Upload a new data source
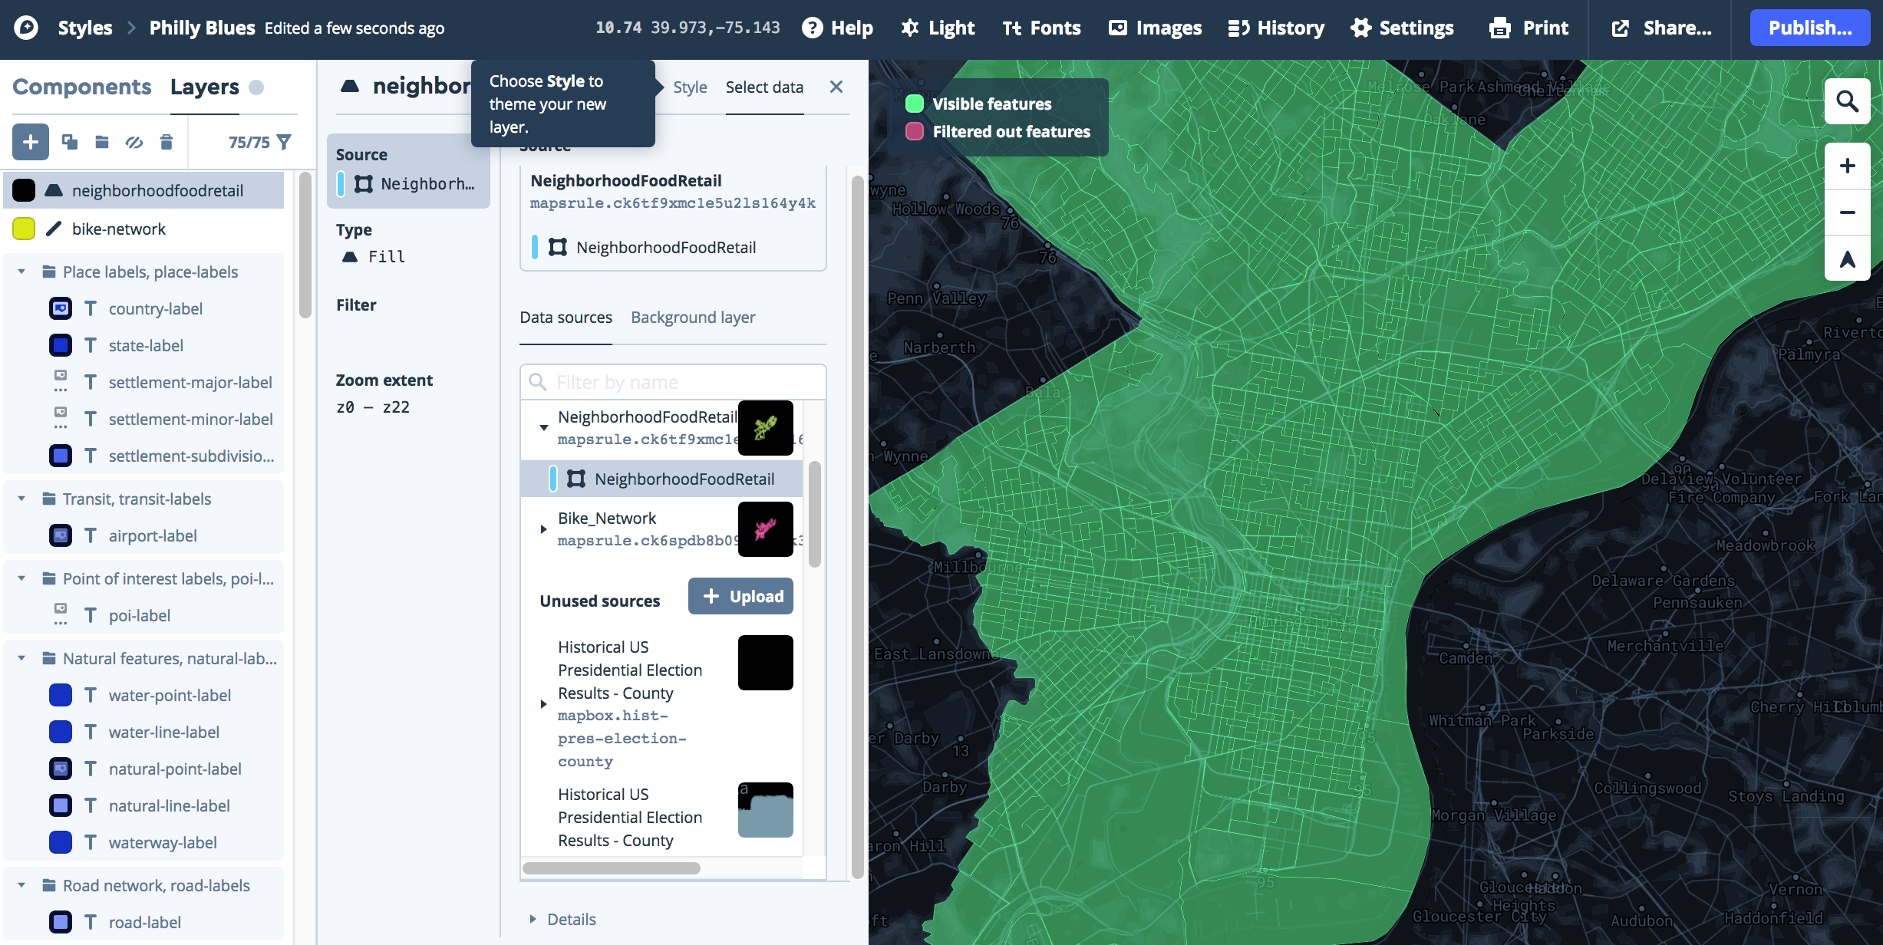The height and width of the screenshot is (945, 1883). [x=740, y=596]
